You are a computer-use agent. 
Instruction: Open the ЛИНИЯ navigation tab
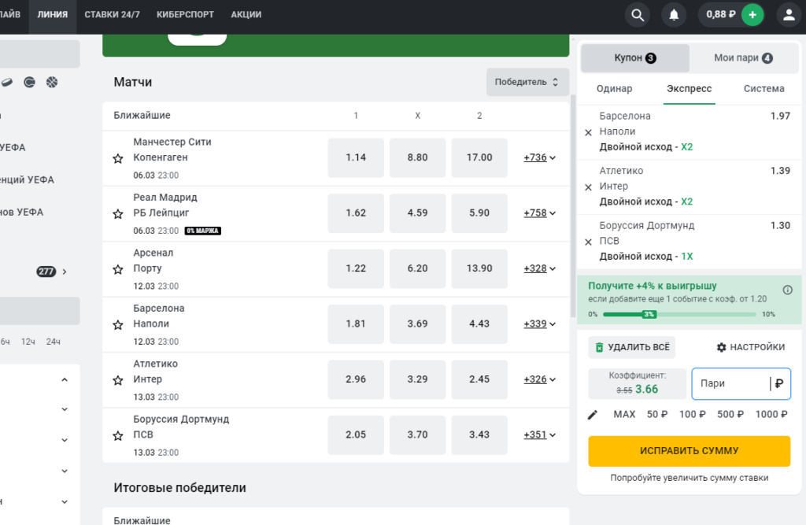point(53,15)
